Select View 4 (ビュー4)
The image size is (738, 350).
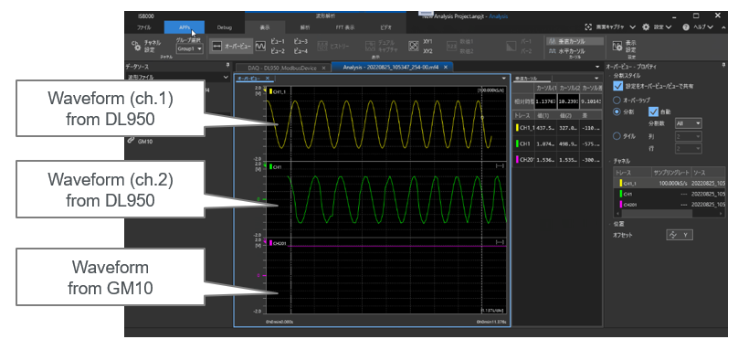point(300,51)
